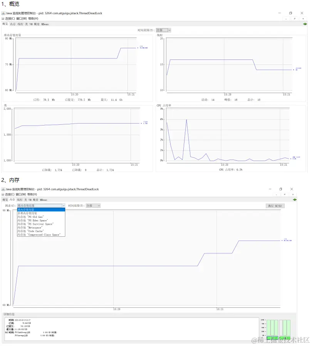The width and height of the screenshot is (312, 346).
Task: Click the 峰值: 16 thread text
Action: tap(231, 100)
